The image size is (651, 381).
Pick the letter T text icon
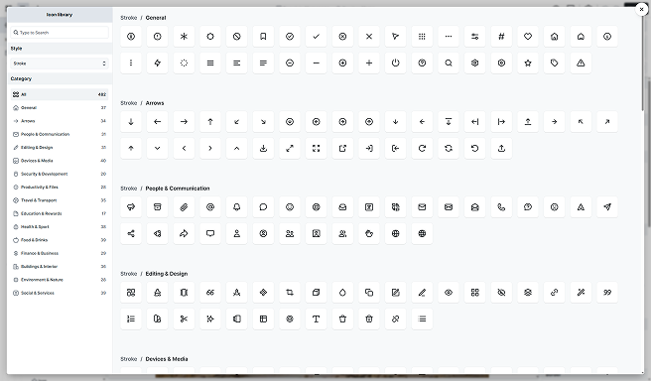point(316,318)
